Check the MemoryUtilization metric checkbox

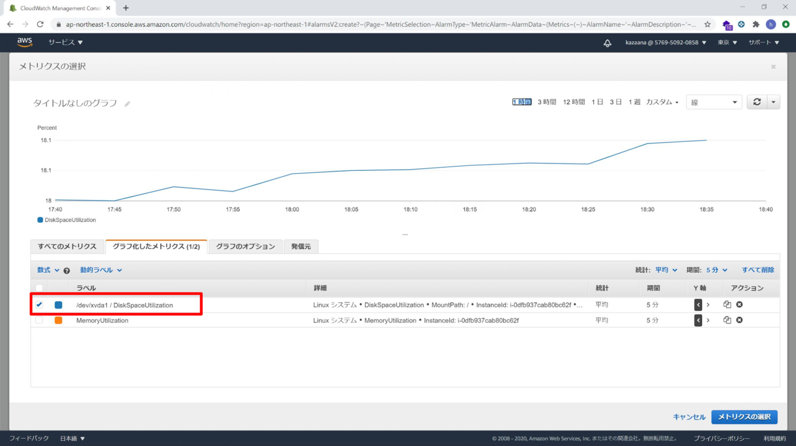click(39, 320)
